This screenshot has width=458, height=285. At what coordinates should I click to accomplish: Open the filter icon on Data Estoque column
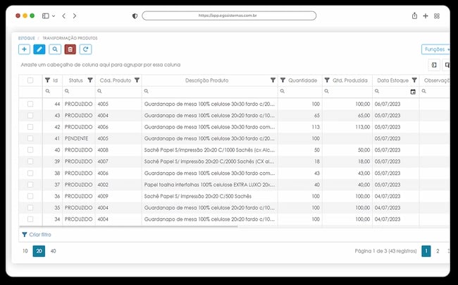point(414,80)
